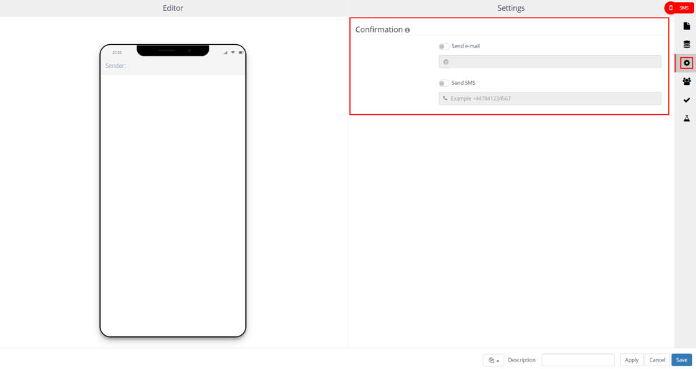Viewport: 696px width, 369px height.
Task: Click the Settings panel header
Action: [511, 8]
